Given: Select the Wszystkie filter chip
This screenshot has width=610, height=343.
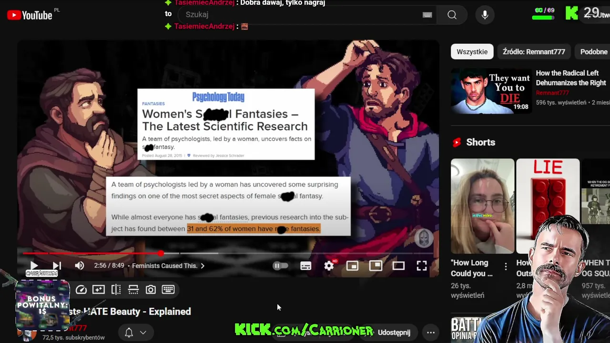Looking at the screenshot, I should 472,51.
